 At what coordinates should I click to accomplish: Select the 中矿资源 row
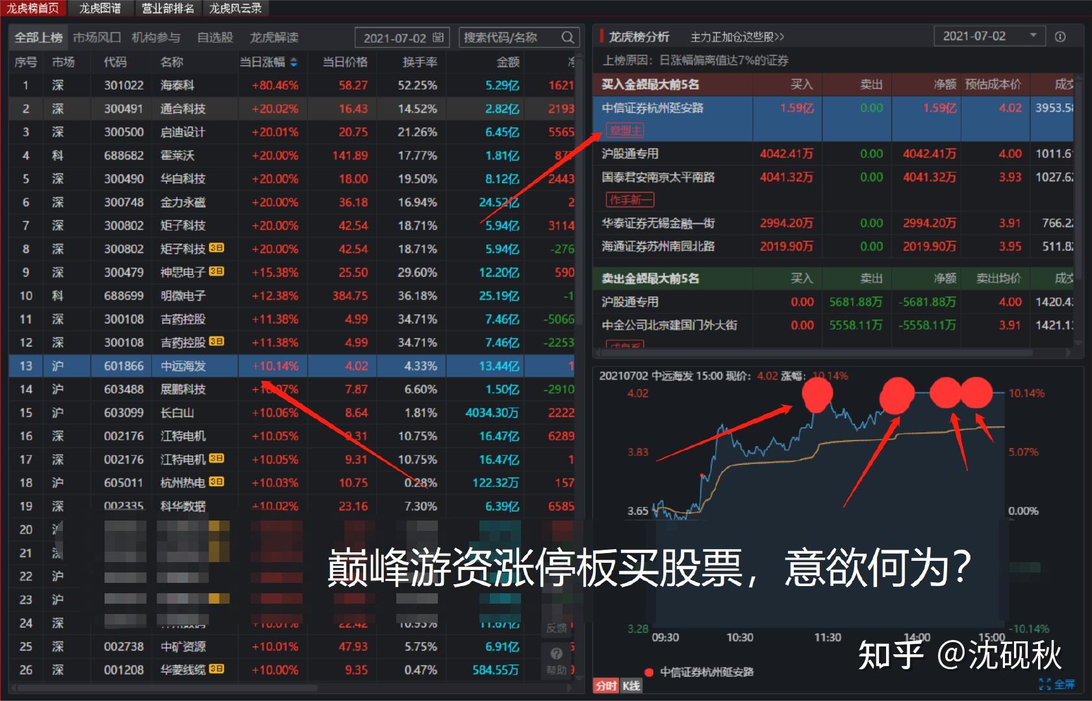[x=292, y=646]
